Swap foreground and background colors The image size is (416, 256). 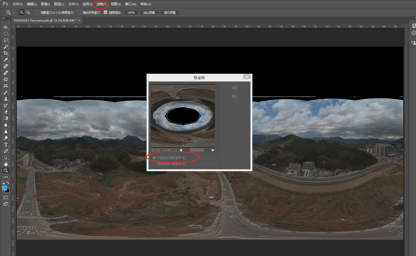tap(8, 183)
